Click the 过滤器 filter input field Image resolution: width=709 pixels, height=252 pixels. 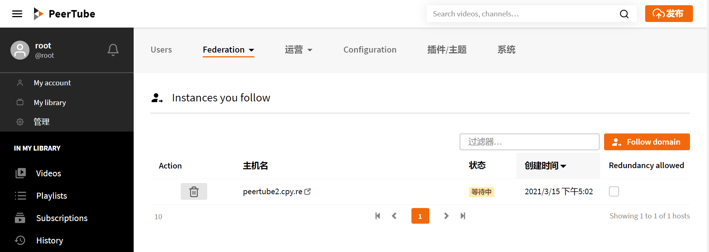pos(529,142)
